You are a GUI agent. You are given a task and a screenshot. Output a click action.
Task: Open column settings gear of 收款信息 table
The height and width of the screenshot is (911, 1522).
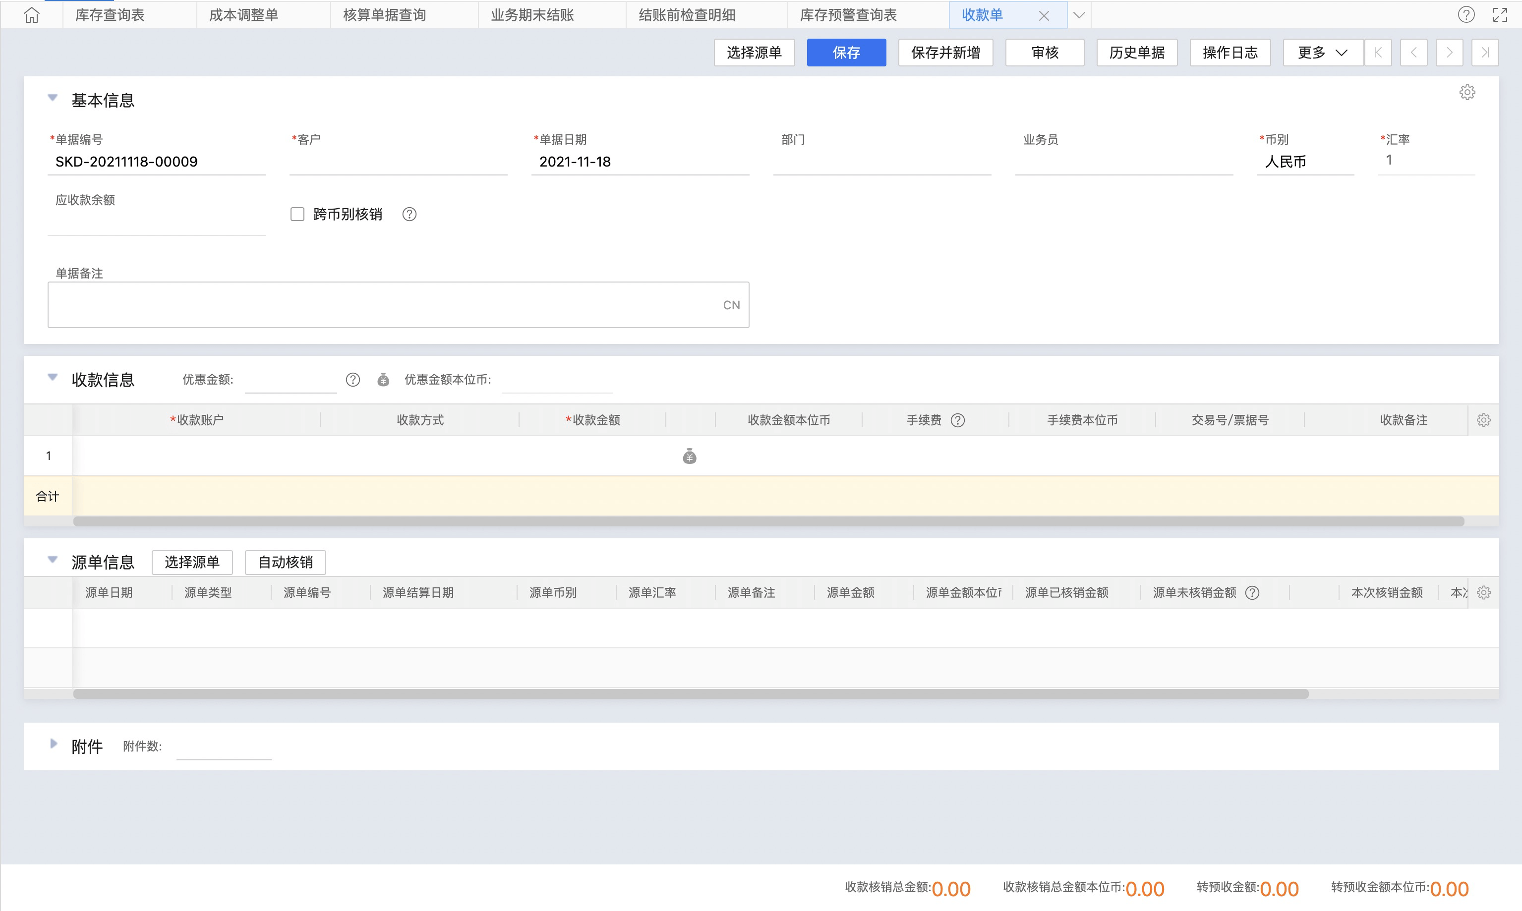point(1483,420)
